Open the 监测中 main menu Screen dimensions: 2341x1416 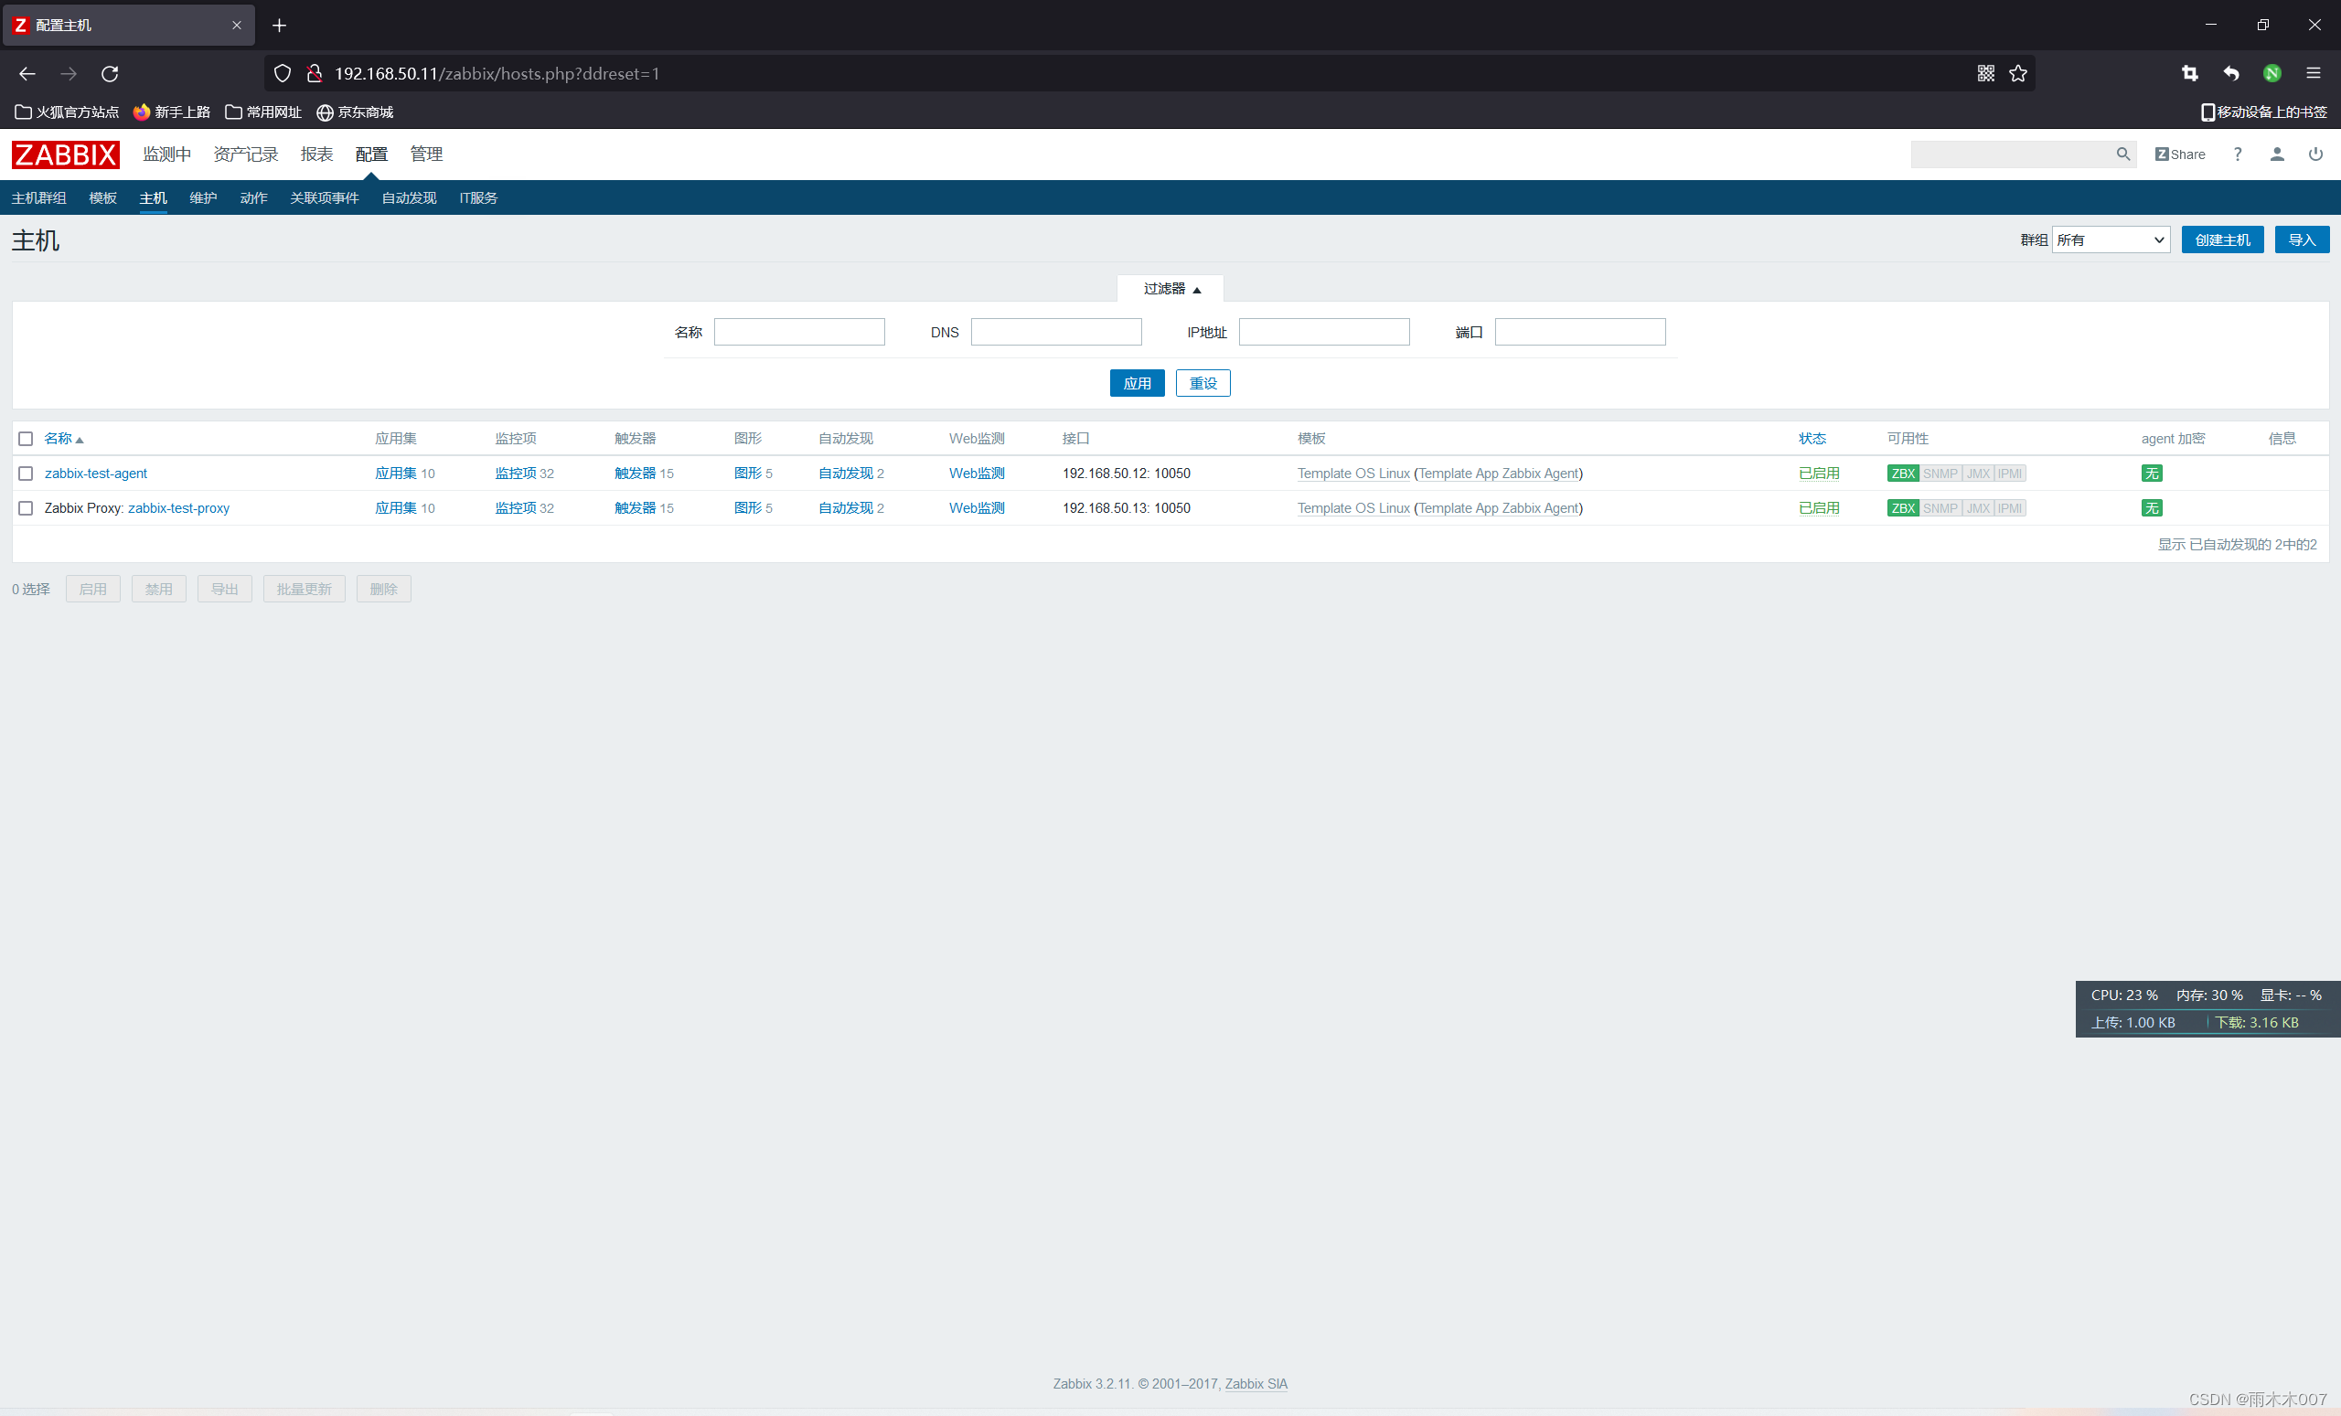[x=167, y=154]
